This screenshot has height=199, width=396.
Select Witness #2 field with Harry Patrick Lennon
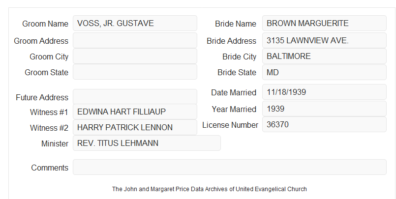(x=135, y=127)
